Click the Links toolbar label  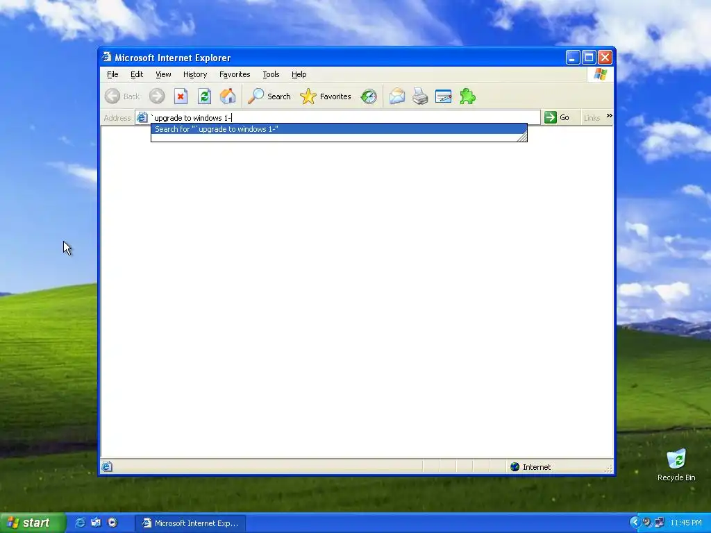592,118
